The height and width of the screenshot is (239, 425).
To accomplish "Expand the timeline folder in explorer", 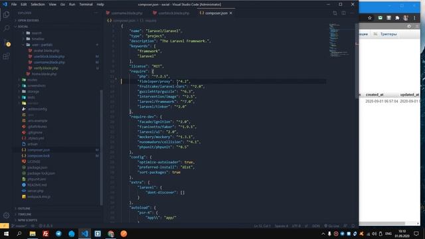I will coord(38,39).
